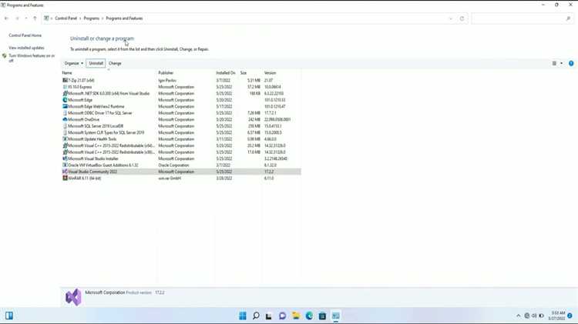This screenshot has height=324, width=578.
Task: Open File Explorer from the taskbar
Action: tap(296, 316)
